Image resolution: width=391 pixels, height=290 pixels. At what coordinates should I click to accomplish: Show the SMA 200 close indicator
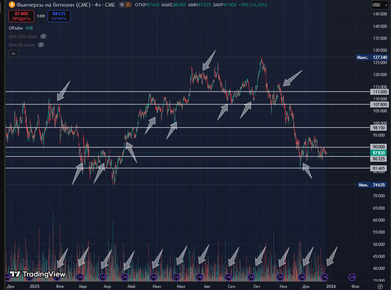click(43, 37)
